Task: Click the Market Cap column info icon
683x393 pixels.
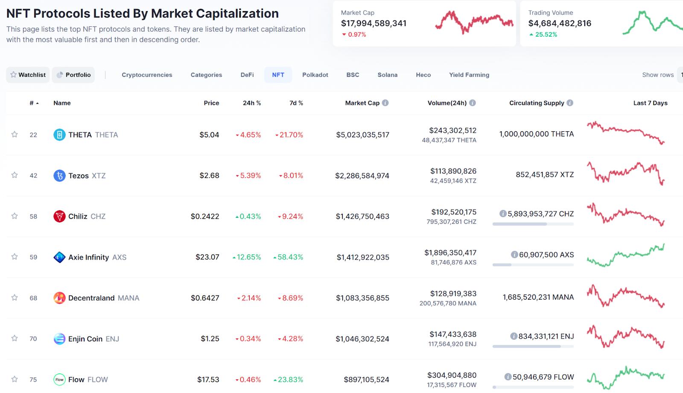Action: pos(385,103)
